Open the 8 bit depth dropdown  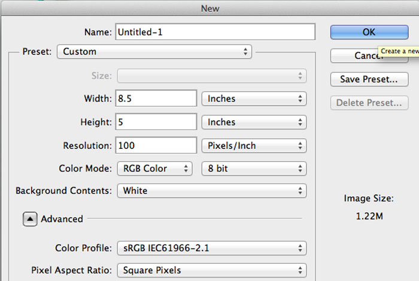[x=254, y=169]
